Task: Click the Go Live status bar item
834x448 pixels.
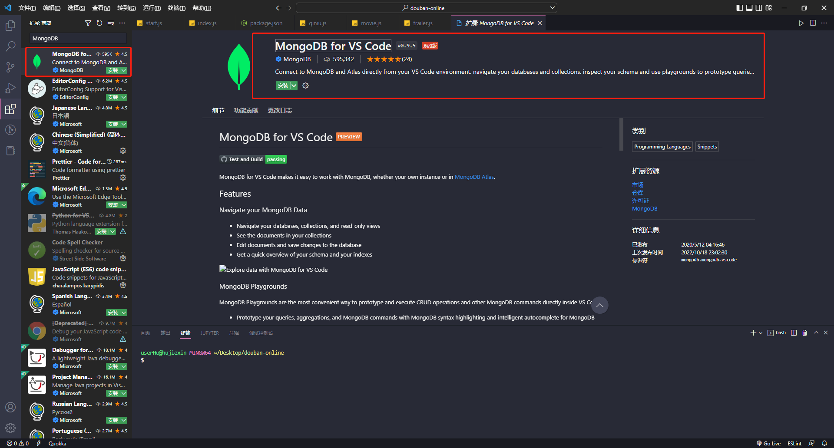Action: point(768,443)
